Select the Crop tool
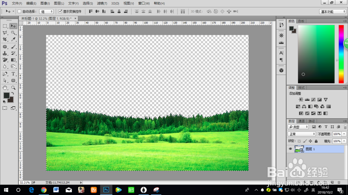The image size is (348, 195). tap(5, 40)
